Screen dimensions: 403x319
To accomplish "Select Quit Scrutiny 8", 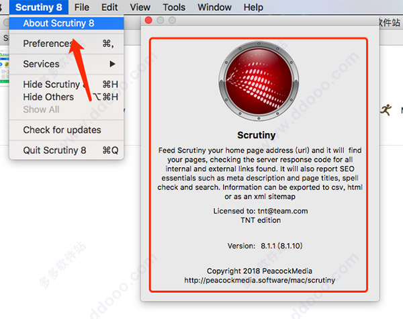I will tap(66, 150).
